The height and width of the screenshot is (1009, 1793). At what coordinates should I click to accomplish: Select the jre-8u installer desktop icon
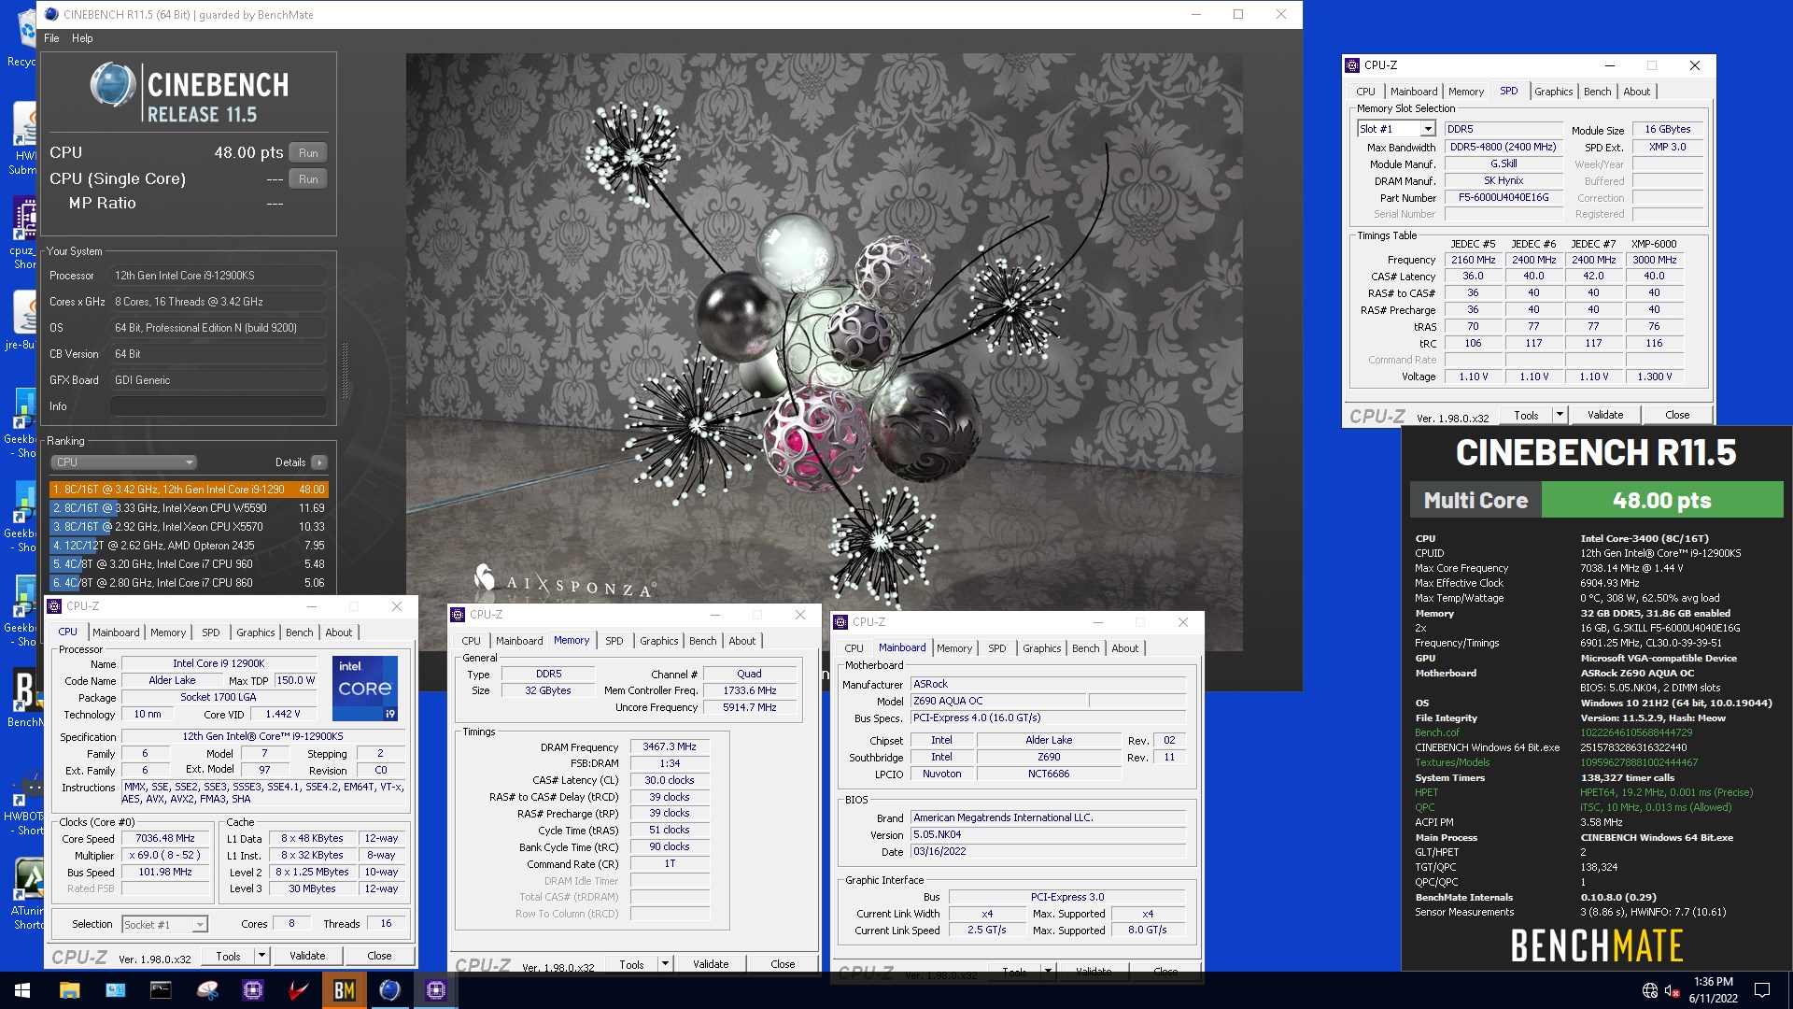(22, 320)
